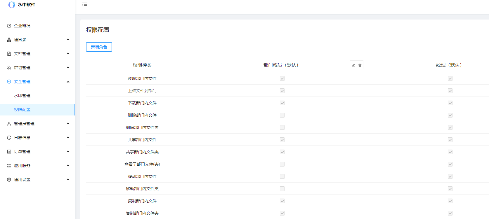Click the 订单管理 list icon
This screenshot has width=489, height=219.
pos(9,152)
